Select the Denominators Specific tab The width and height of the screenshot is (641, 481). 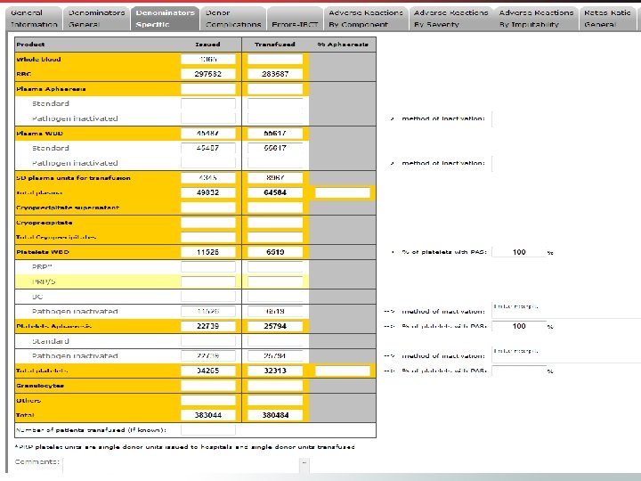[x=166, y=19]
